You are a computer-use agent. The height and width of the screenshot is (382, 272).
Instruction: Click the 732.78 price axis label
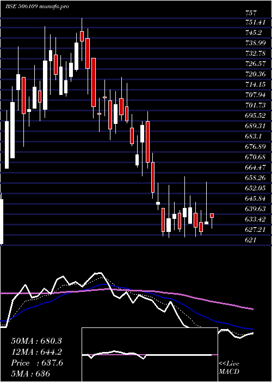pos(255,54)
